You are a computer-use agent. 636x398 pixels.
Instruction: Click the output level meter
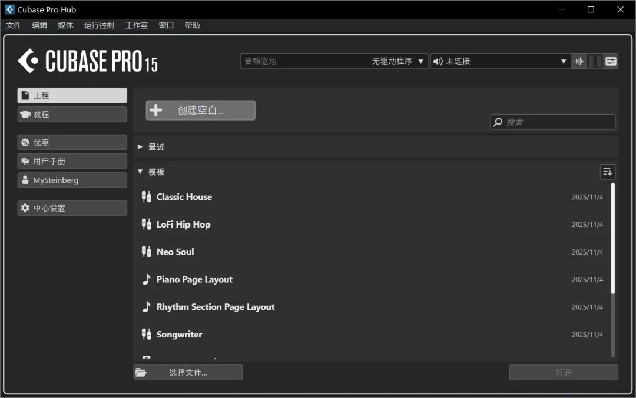pos(595,61)
